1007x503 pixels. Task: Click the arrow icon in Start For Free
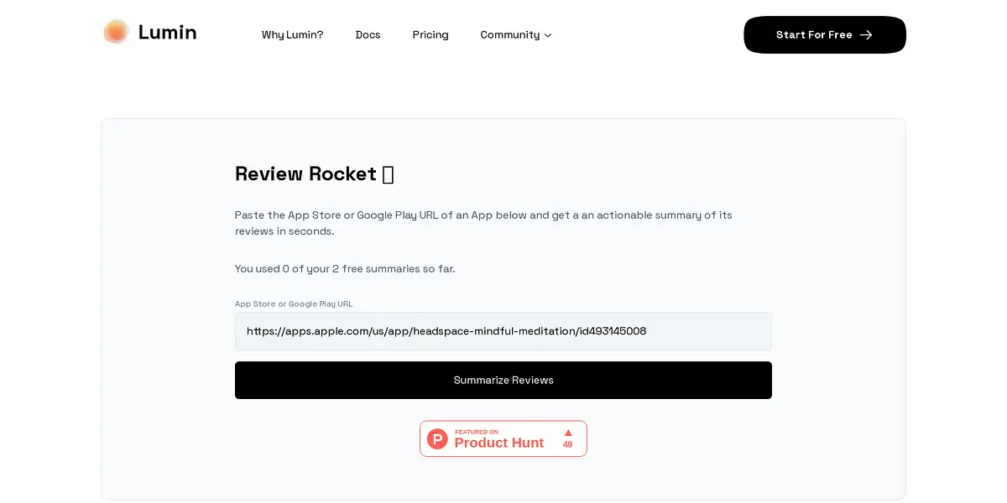click(867, 35)
